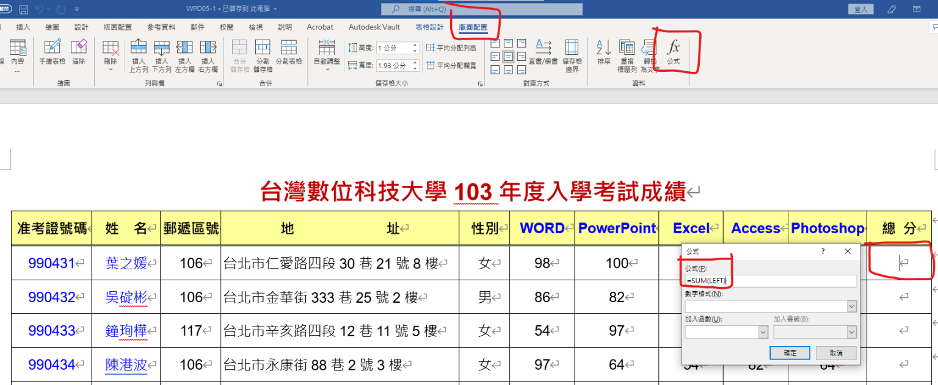Open 儲存格邊界 cell margins
Screen dimensions: 938x385
[572, 55]
